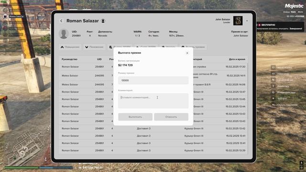Viewport: 306px width, 172px height.
Task: Open the profile icon beside Roman Salazar
Action: point(103,21)
